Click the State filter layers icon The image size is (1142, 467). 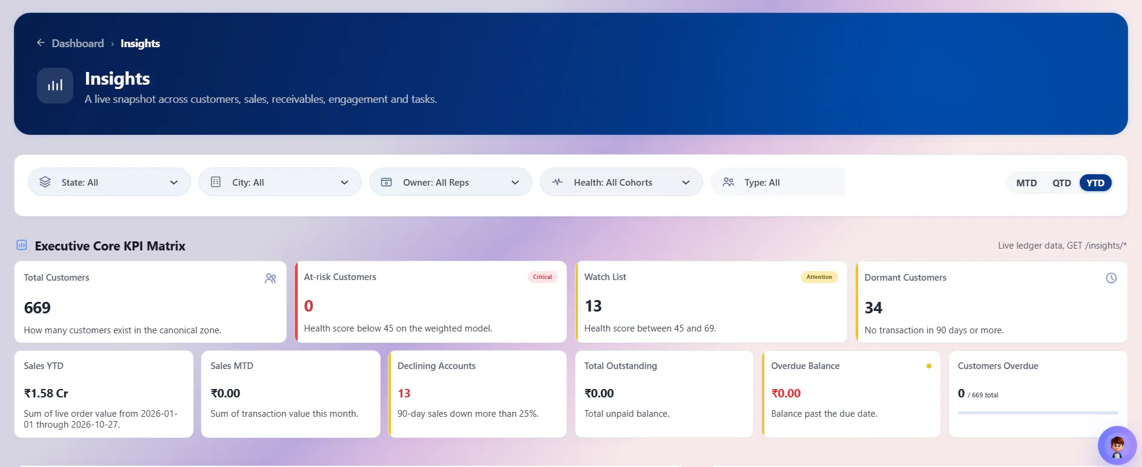pos(45,182)
